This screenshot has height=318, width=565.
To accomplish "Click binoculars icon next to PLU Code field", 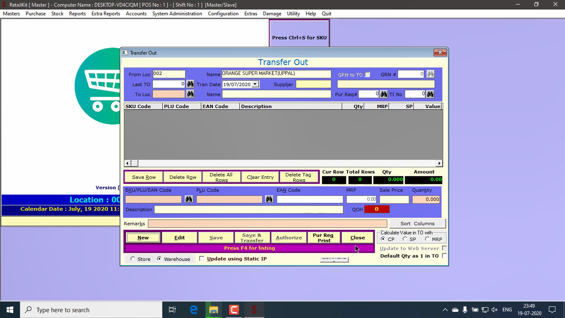I will pyautogui.click(x=269, y=199).
